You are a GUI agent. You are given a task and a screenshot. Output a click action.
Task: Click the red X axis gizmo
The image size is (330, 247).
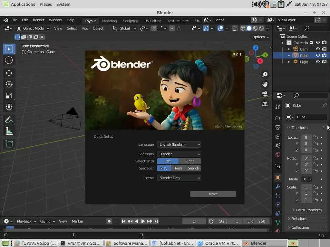[260, 61]
